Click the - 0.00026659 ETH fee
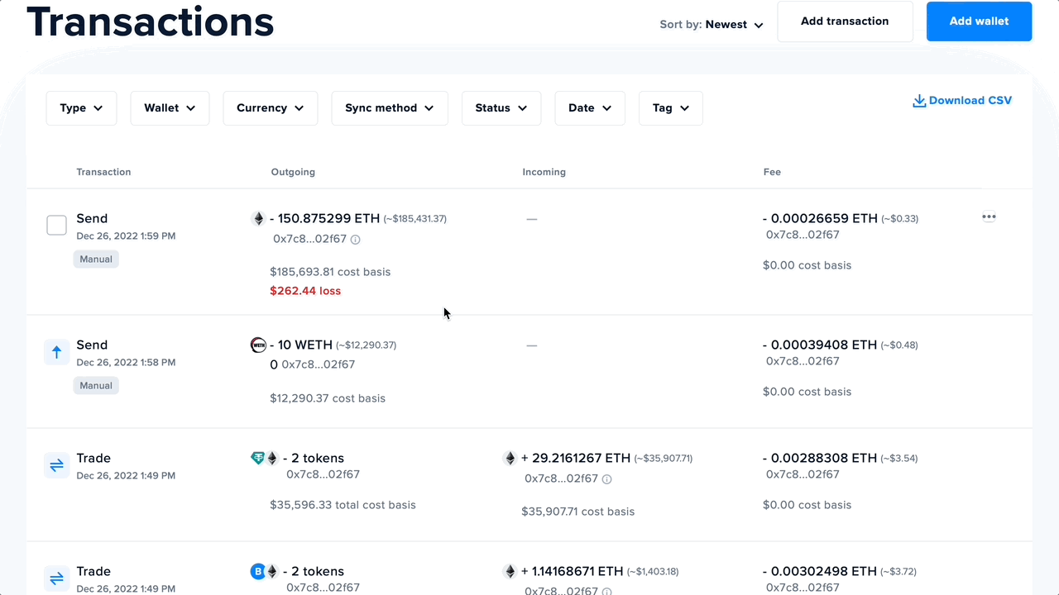 coord(820,219)
